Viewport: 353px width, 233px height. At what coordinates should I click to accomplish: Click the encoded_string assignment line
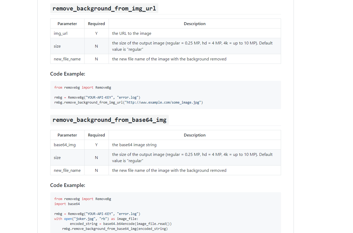pos(121,224)
